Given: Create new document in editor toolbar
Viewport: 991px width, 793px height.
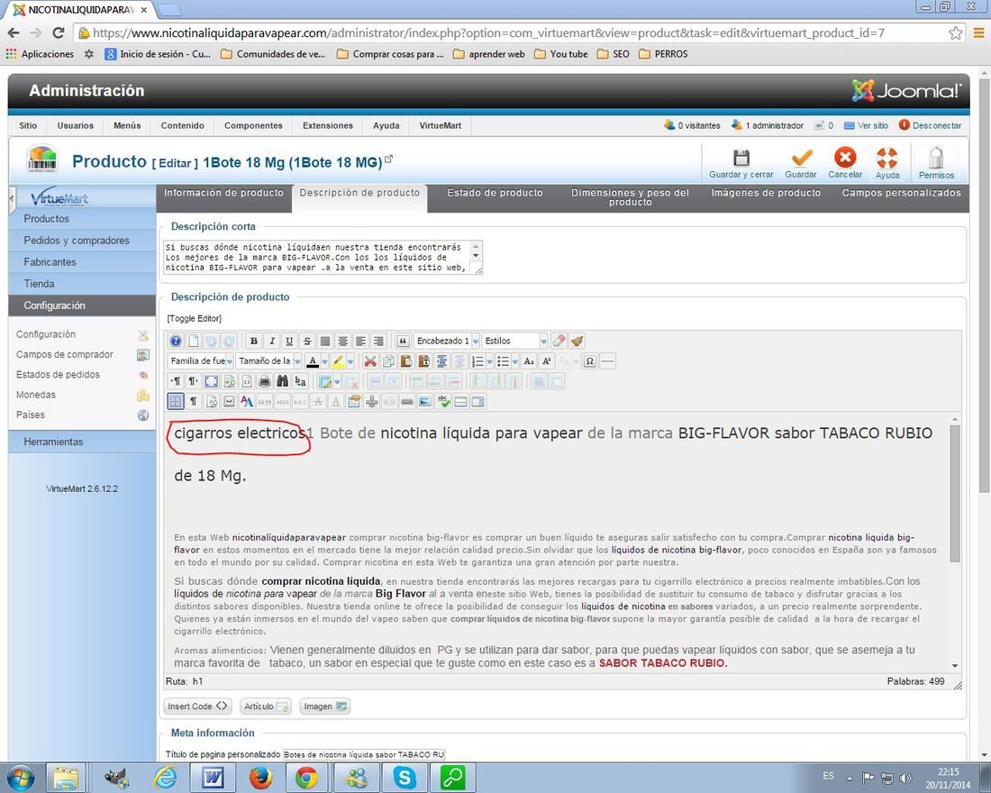Looking at the screenshot, I should point(194,341).
